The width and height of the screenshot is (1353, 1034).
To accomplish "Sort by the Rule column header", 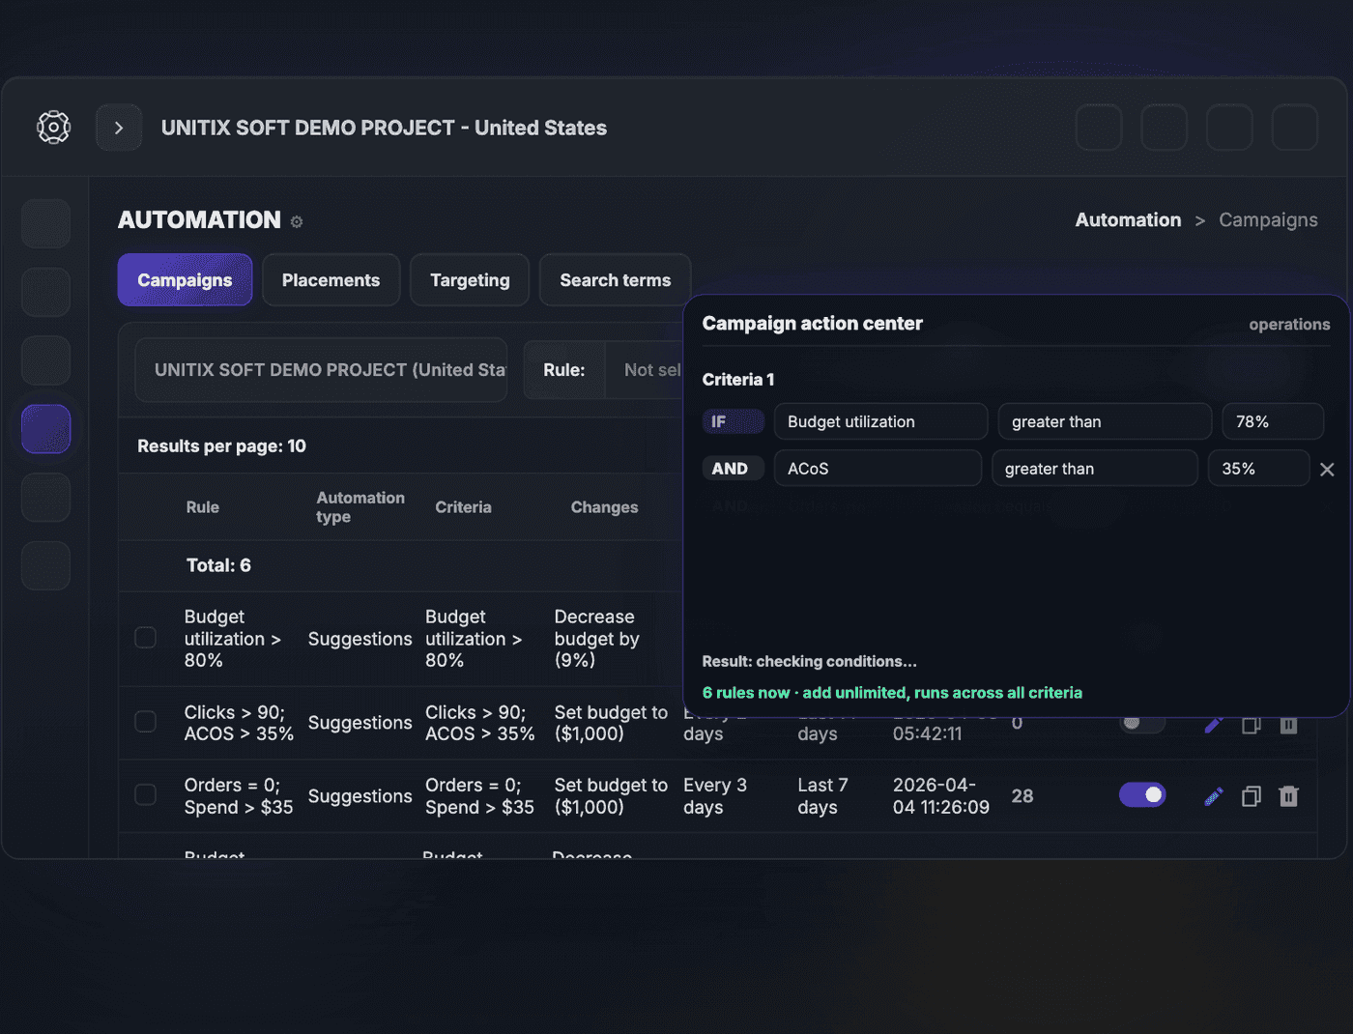I will tap(203, 507).
